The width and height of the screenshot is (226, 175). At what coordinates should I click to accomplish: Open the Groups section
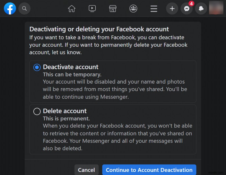[x=133, y=8]
